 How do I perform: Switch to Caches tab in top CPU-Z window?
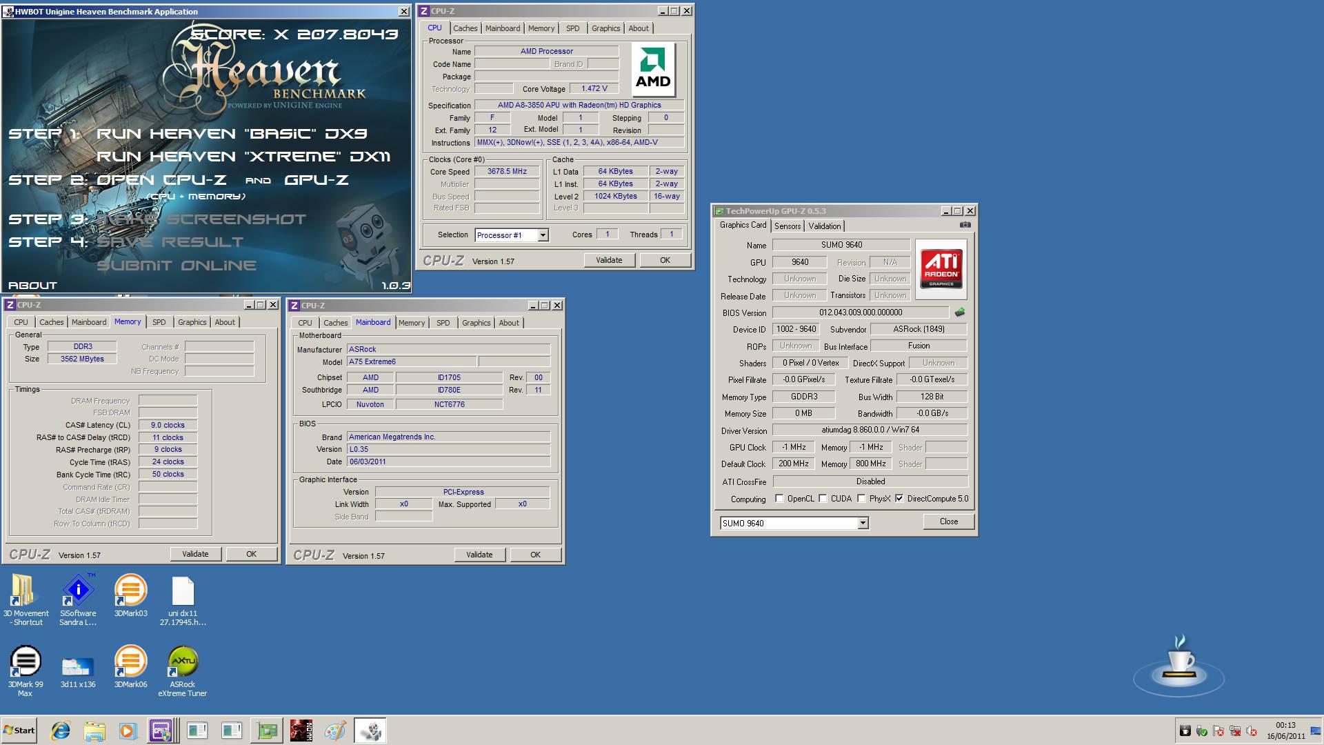[x=465, y=28]
